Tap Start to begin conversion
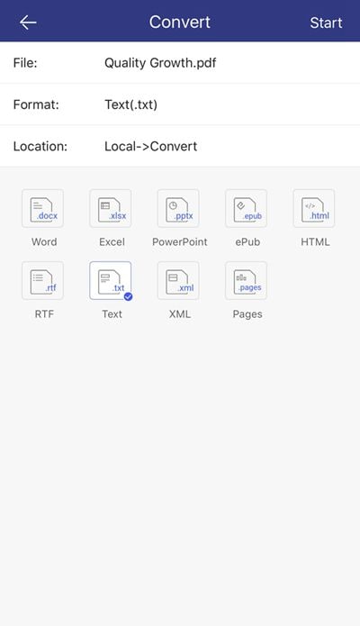This screenshot has width=360, height=626. pos(326,23)
